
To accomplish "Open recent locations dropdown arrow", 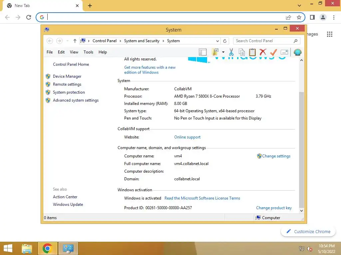I will pos(67,41).
